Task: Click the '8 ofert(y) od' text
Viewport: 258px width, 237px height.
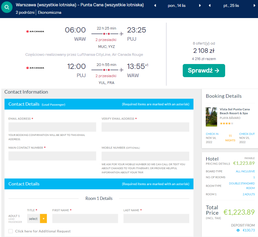Action: pyautogui.click(x=204, y=43)
